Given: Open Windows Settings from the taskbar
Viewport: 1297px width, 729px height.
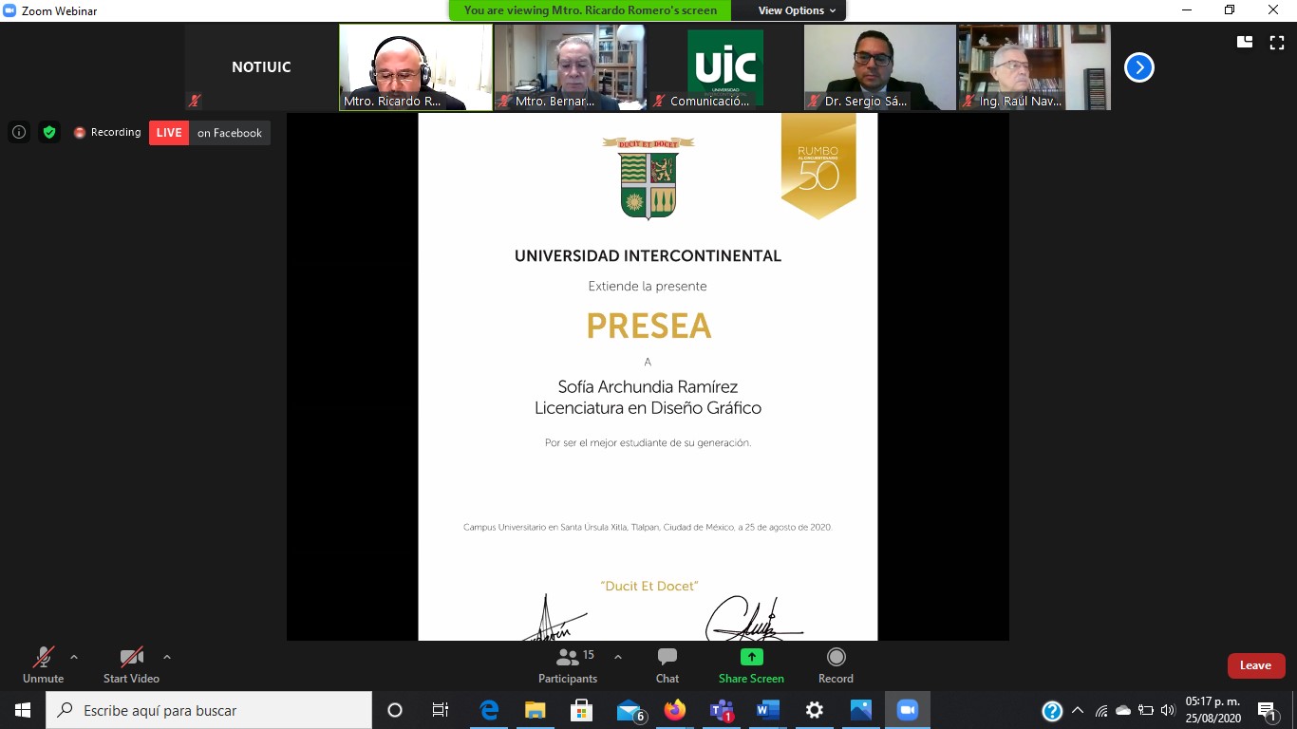Looking at the screenshot, I should (x=815, y=710).
